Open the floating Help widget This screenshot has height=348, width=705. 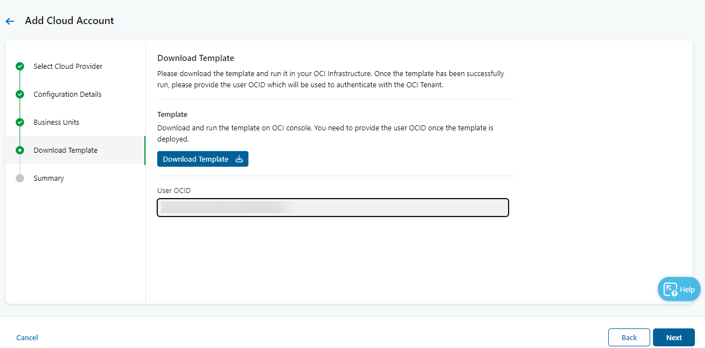(679, 289)
